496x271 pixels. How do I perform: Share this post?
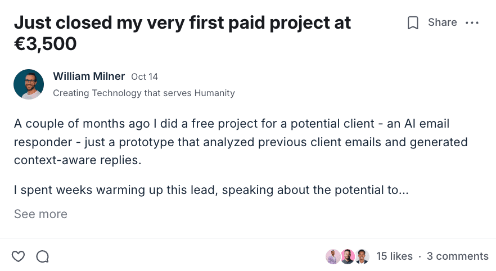(x=442, y=22)
